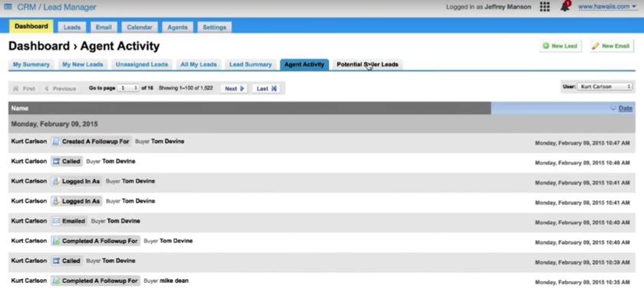Click the Completed A Followup icon for mike dean
644x289 pixels.
point(56,281)
